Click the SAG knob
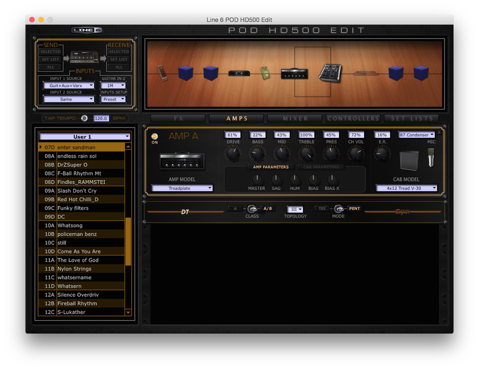479x370 pixels. coord(276,179)
